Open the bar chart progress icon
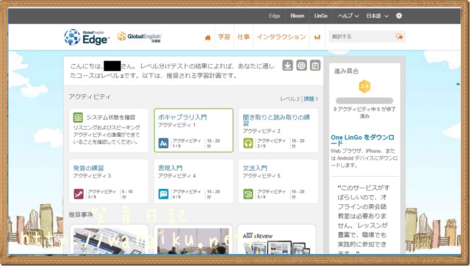Viewport: 470px width, 266px height. coord(317,37)
